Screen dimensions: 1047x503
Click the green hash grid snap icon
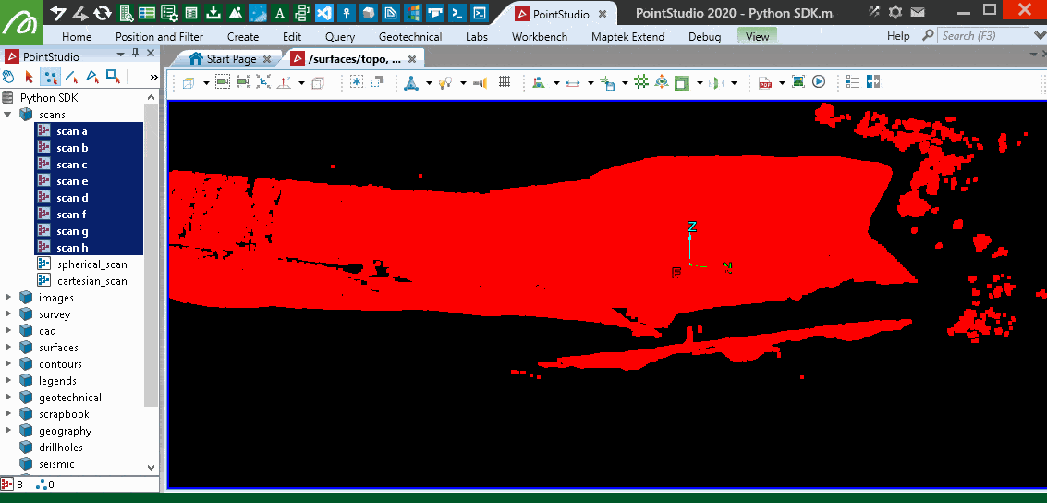coord(641,82)
